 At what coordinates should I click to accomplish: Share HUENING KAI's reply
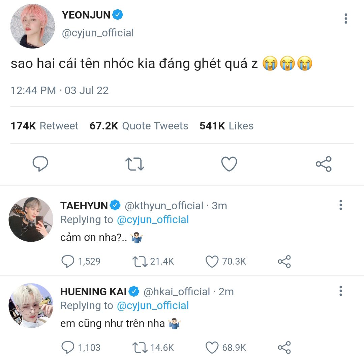point(284,348)
